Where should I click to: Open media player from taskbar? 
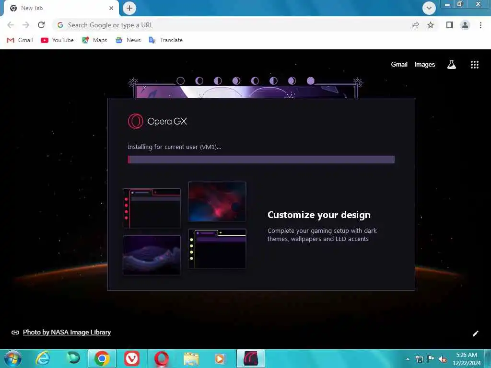pos(221,358)
